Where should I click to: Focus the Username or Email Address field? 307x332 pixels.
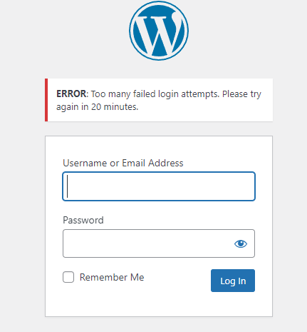[159, 186]
